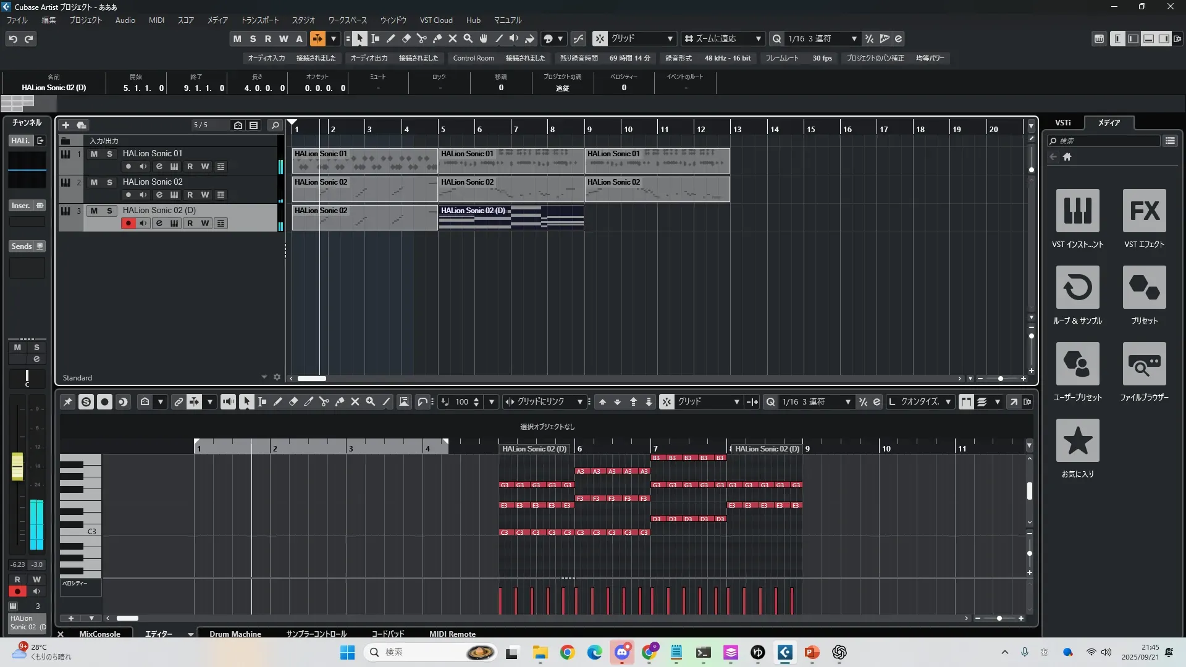Click the Add Track plus button
The height and width of the screenshot is (667, 1186).
[x=65, y=125]
